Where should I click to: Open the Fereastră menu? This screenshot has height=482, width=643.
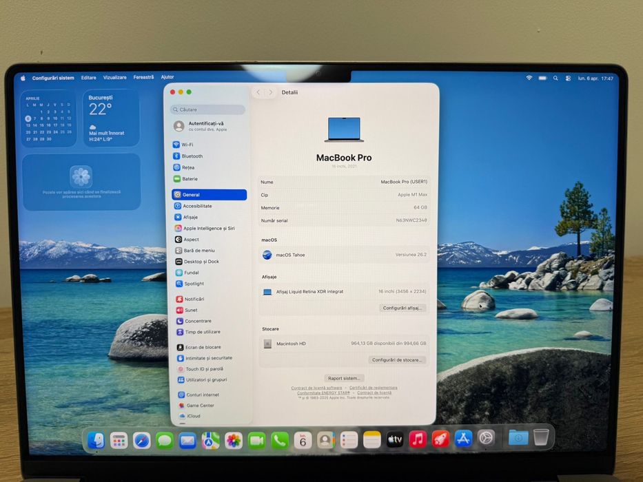coord(143,77)
